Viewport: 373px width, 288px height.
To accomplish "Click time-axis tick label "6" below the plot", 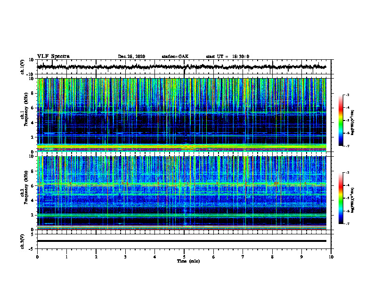I will [x=214, y=257].
